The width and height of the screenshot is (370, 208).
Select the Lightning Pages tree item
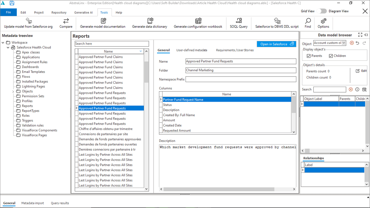click(x=33, y=86)
